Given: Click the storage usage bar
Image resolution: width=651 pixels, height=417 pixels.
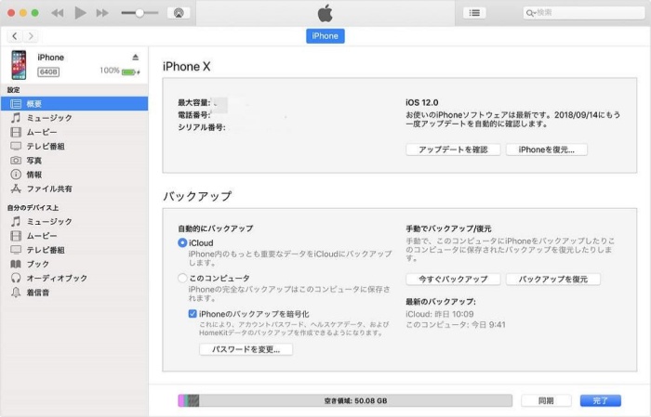Looking at the screenshot, I should point(345,400).
